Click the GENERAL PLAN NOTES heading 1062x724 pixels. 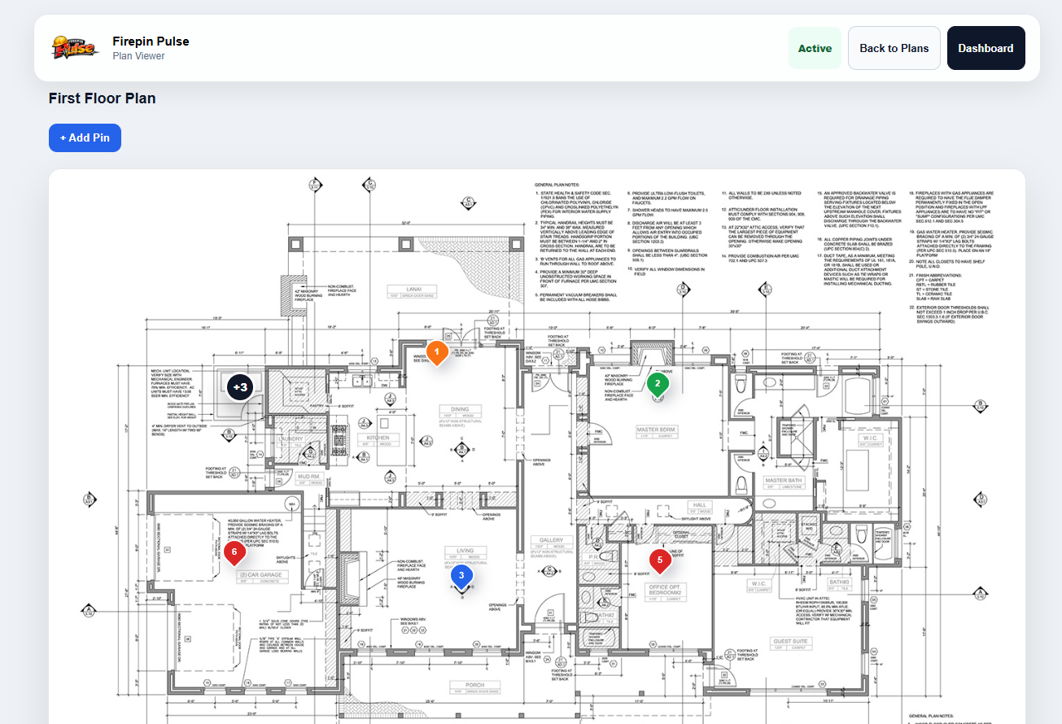pos(557,185)
